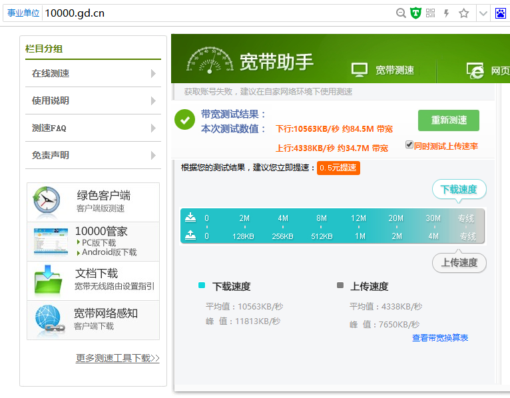Open the 查看带宽换算表 link
Screen dimensions: 510x398
pyautogui.click(x=440, y=338)
